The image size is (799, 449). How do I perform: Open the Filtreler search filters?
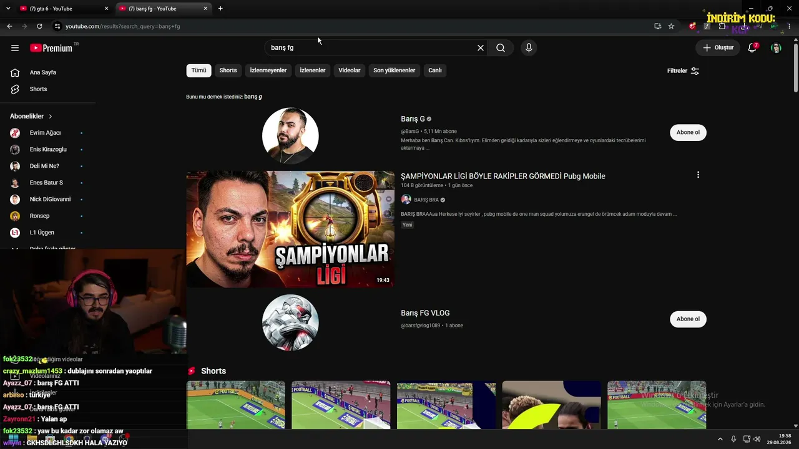pos(684,71)
